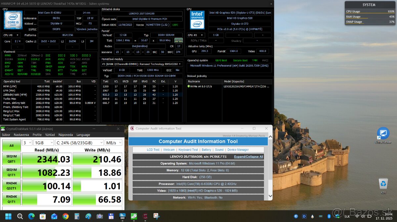Run the SEQ1M Q8T1 test button
The width and height of the screenshot is (397, 222).
point(11,160)
